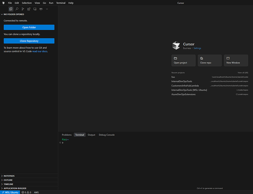This screenshot has width=253, height=194.
Task: Click the large Cursor cube logo
Action: point(176,45)
